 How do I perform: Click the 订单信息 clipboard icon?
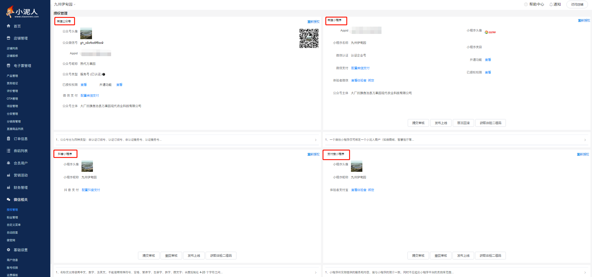coord(9,139)
